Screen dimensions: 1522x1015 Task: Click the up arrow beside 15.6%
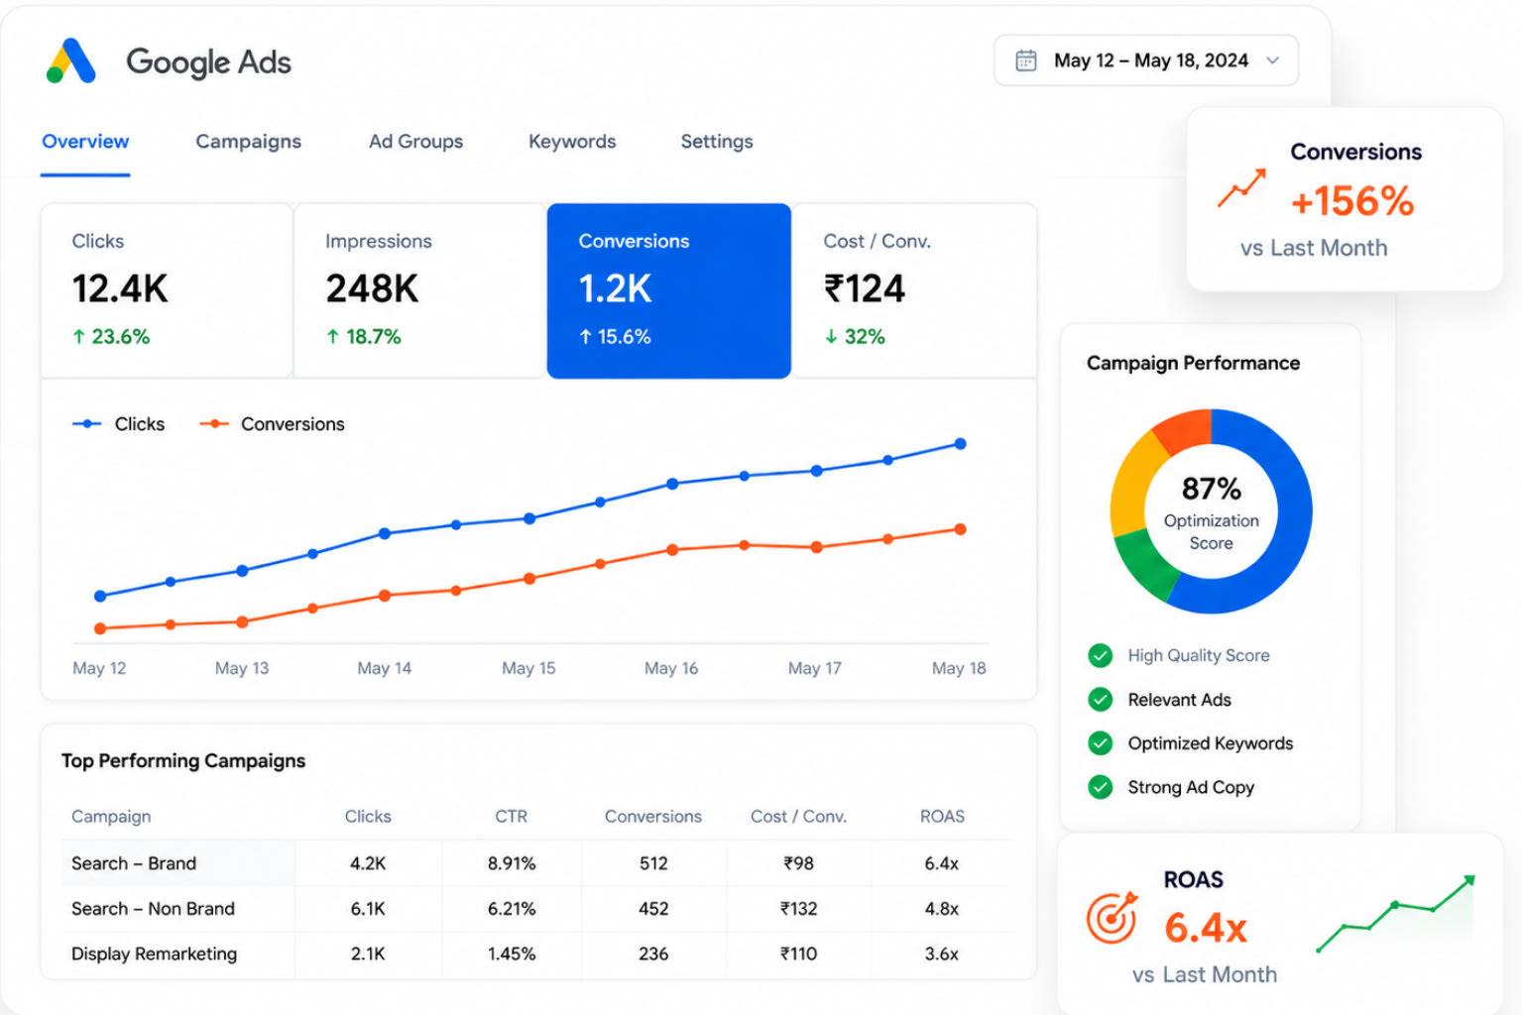pyautogui.click(x=585, y=337)
